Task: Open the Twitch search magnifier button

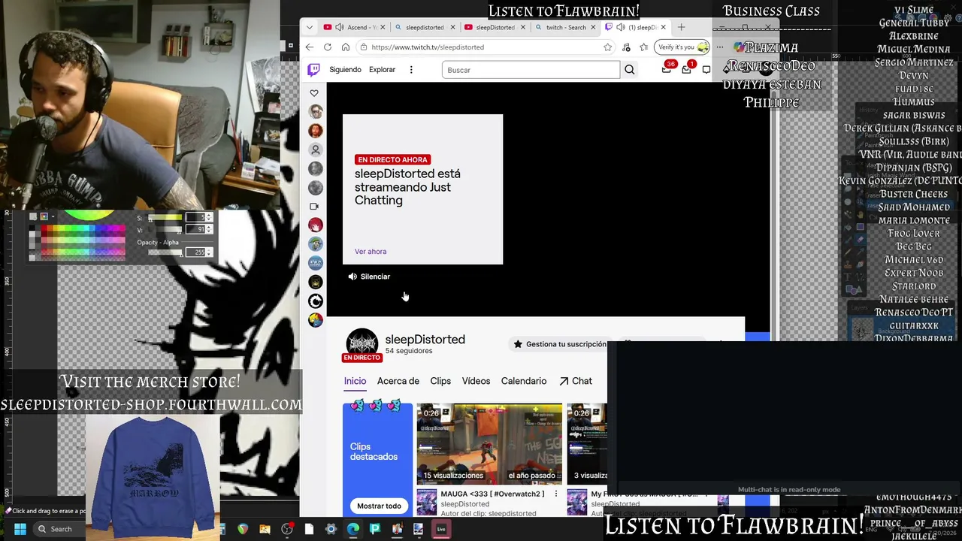Action: tap(630, 70)
